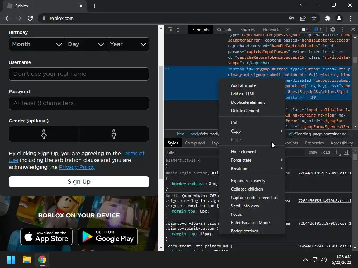The height and width of the screenshot is (268, 358).
Task: Open File Explorer from taskbar
Action: pos(27,260)
